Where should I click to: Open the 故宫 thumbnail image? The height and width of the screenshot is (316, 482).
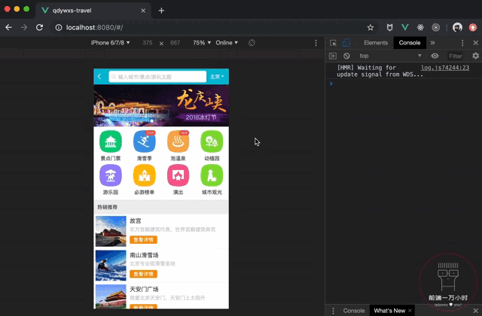click(111, 231)
